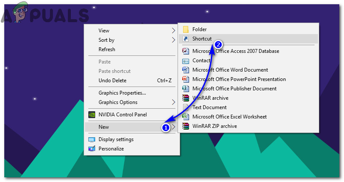Create Microsoft Office Word Document
Screen dimensions: 344x182
click(248, 70)
